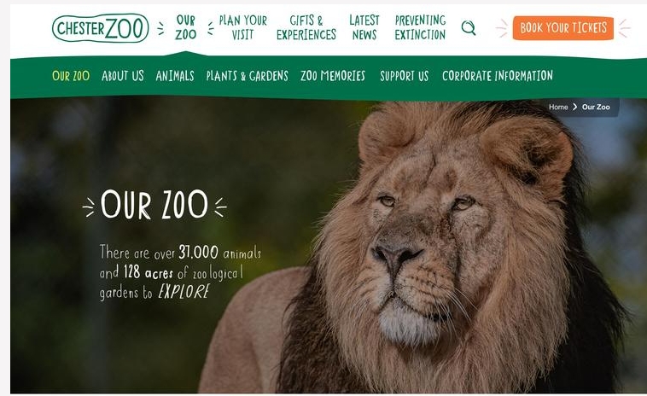
Task: Go to Latest News
Action: 364,27
